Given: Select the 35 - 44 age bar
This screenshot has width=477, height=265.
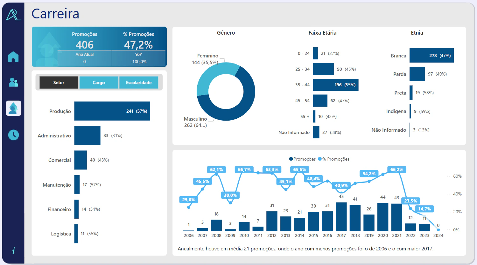Looking at the screenshot, I should pos(336,85).
